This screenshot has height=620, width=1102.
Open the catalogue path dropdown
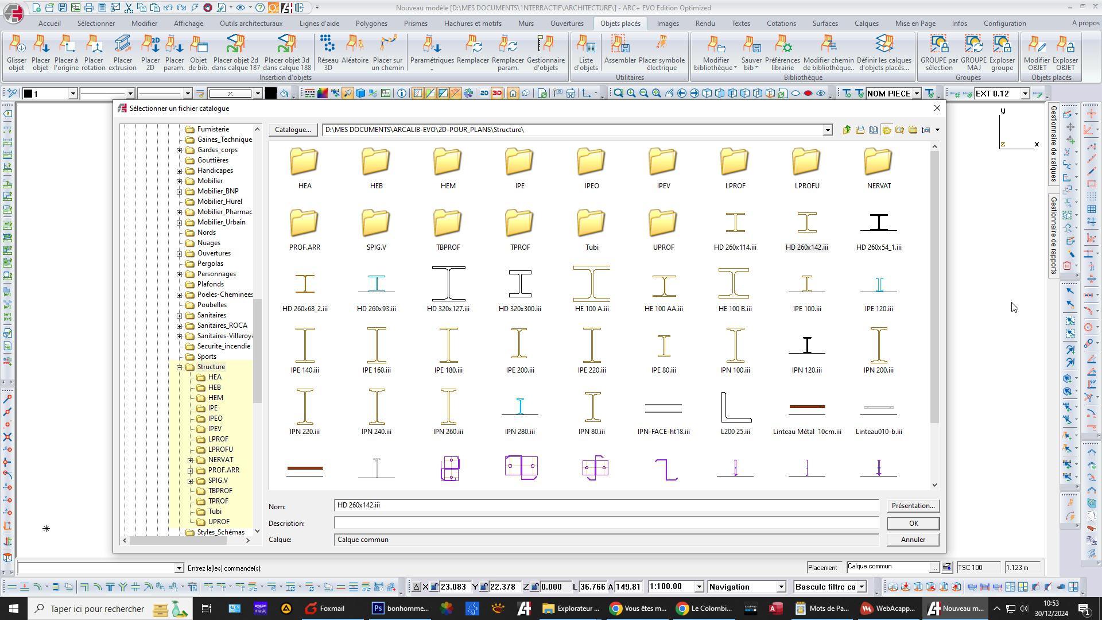[x=827, y=130]
